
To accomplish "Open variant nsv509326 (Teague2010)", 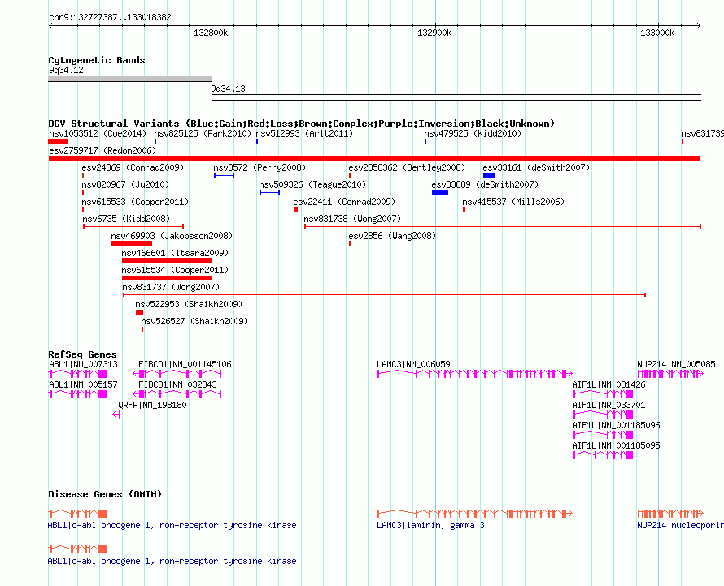I will click(312, 184).
